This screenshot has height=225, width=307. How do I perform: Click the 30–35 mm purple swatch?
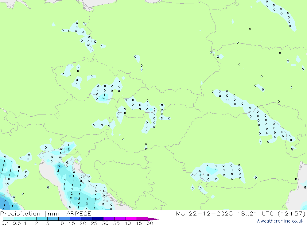pyautogui.click(x=109, y=219)
